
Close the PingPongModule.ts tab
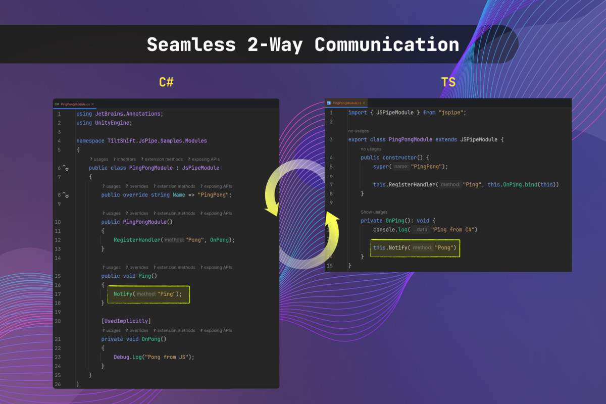click(x=364, y=103)
